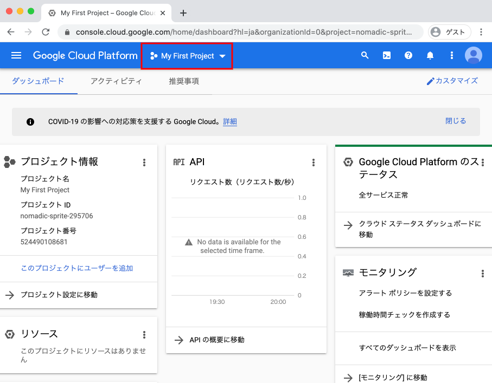Click the カスタマイズ button
This screenshot has height=383, width=492.
[x=452, y=81]
